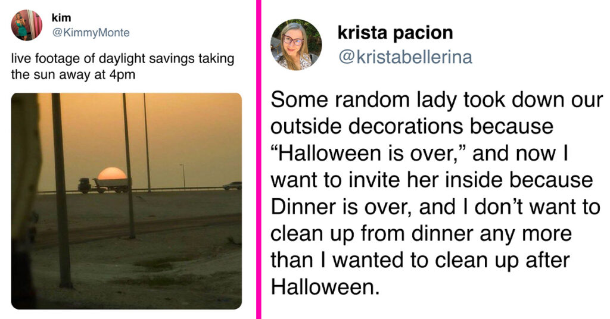Image resolution: width=610 pixels, height=319 pixels.
Task: Open the sunset photo in kim's tweet
Action: [x=126, y=201]
